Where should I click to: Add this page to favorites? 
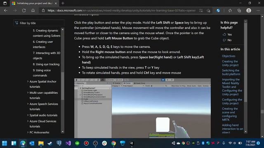[209, 10]
